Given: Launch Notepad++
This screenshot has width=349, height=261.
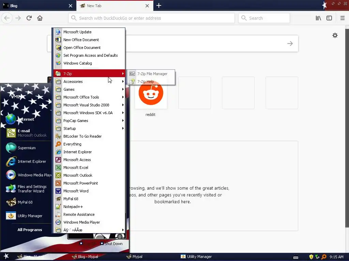Looking at the screenshot, I should [x=89, y=207].
